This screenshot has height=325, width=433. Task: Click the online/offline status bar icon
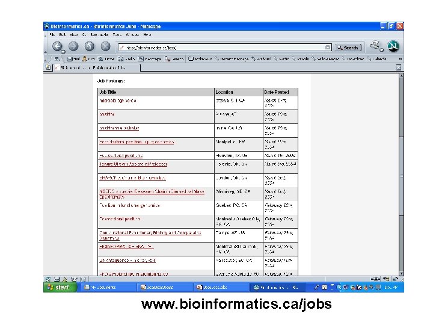point(375,279)
